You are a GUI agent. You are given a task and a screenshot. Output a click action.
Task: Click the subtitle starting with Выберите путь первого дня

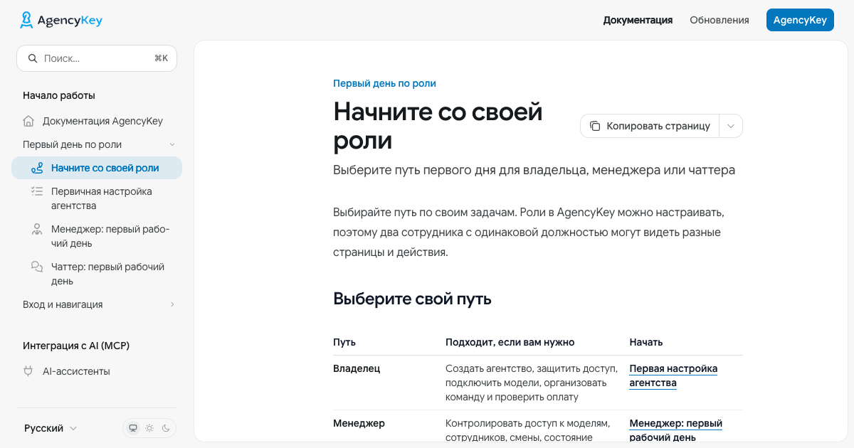click(534, 170)
